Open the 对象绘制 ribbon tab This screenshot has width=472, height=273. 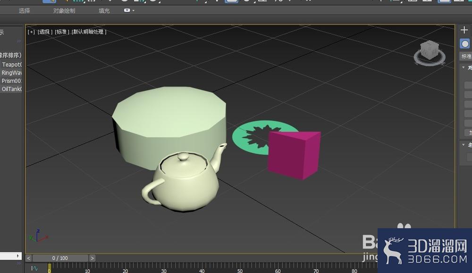64,11
